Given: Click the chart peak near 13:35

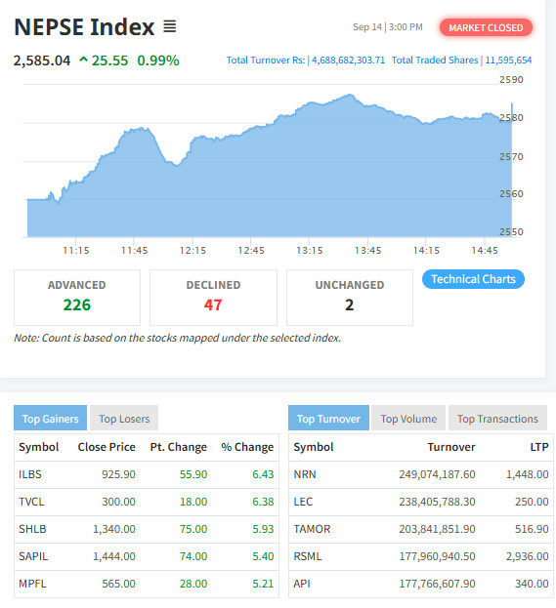Looking at the screenshot, I should click(x=350, y=95).
